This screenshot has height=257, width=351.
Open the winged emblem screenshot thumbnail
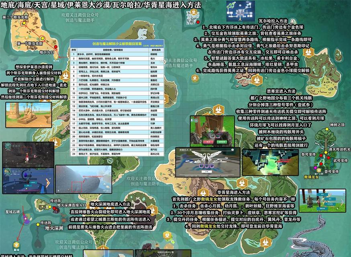coord(208,162)
